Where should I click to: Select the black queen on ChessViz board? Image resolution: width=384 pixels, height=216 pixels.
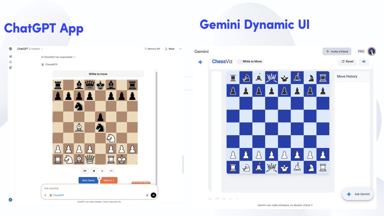point(272,78)
